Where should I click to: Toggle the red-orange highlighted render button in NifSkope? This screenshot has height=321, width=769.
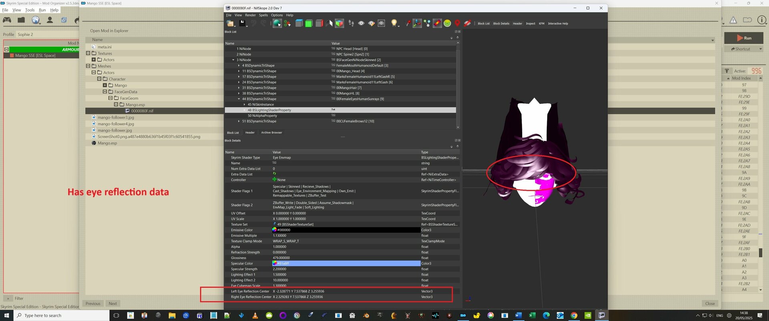coord(437,24)
